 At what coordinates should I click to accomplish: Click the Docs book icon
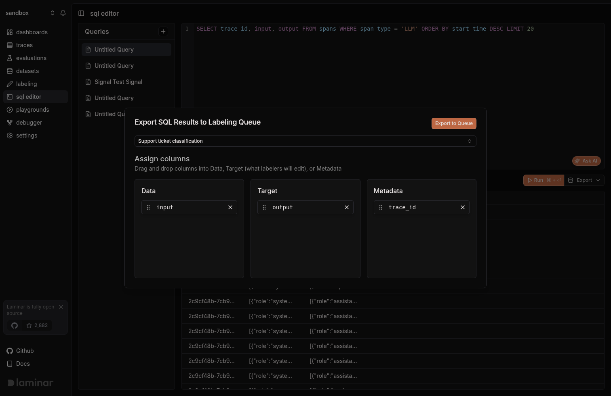(10, 364)
